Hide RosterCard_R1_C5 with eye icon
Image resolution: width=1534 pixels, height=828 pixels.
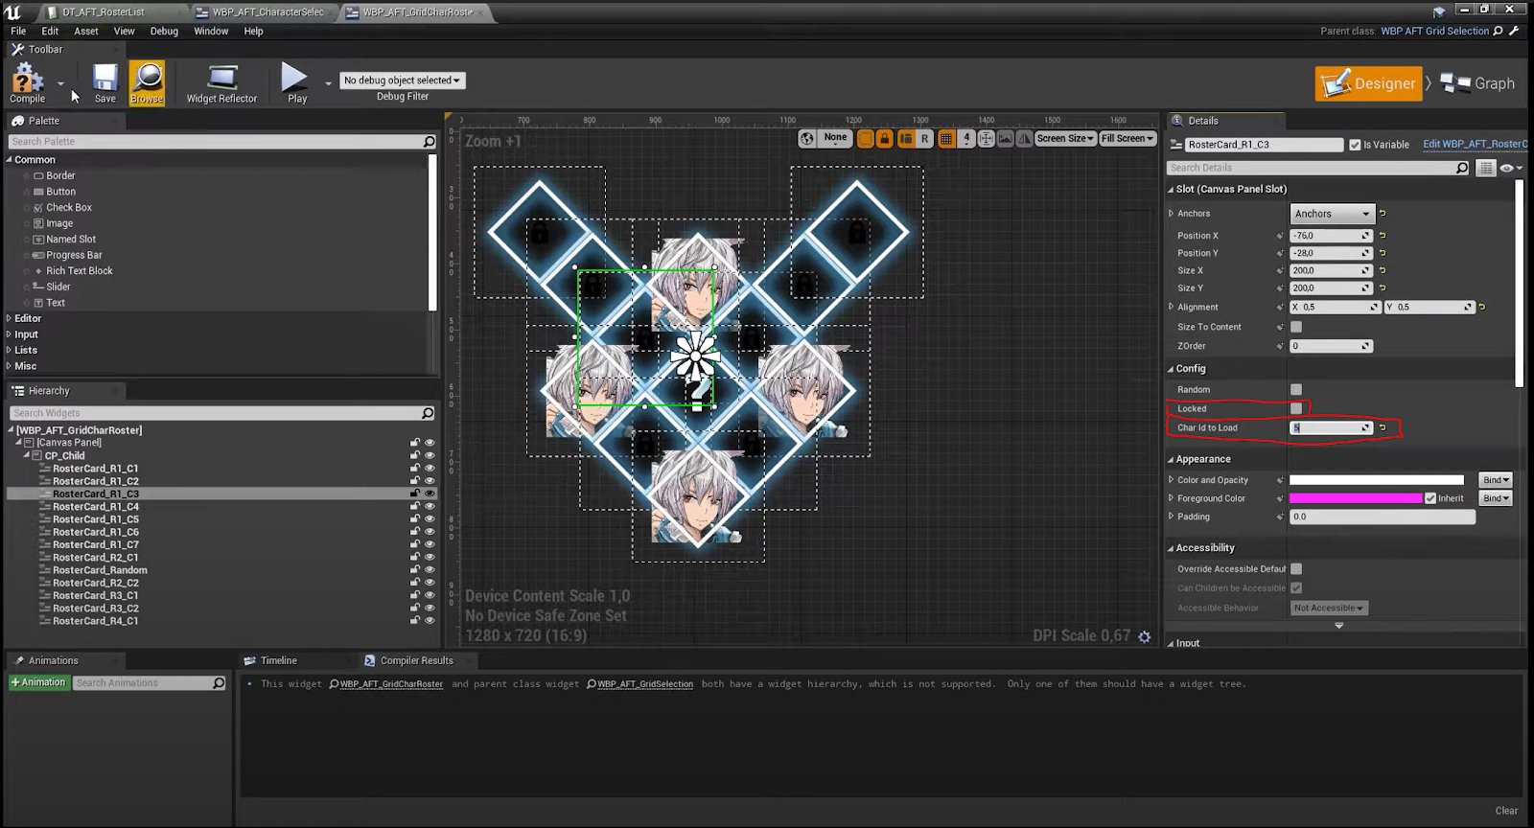(x=430, y=519)
